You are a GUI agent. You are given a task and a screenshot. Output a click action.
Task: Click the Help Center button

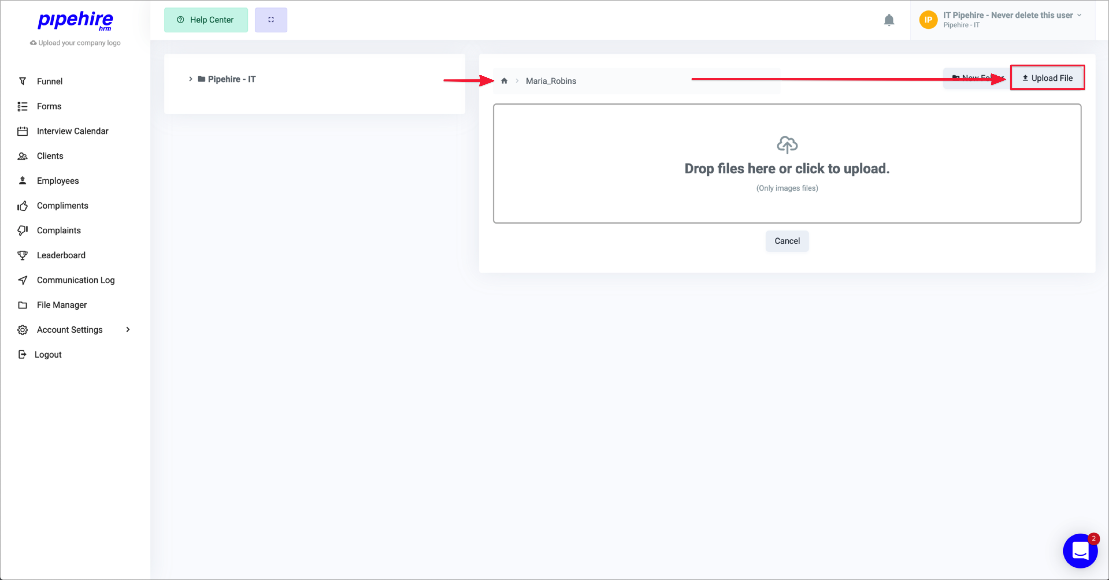(206, 20)
